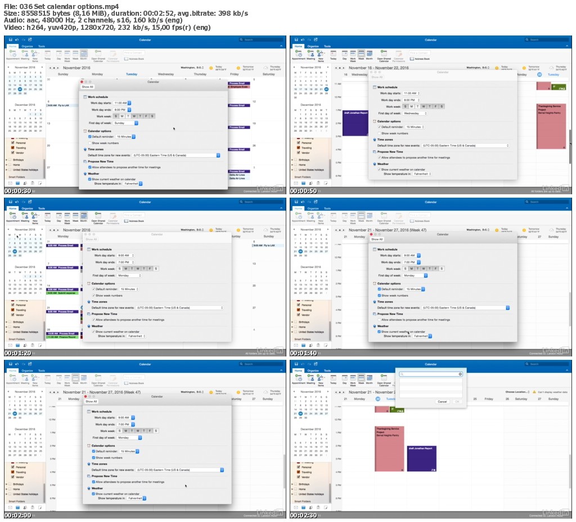
Task: Click Mail icon at bottom of 00:00:30 frame sidebar
Action: [10, 183]
